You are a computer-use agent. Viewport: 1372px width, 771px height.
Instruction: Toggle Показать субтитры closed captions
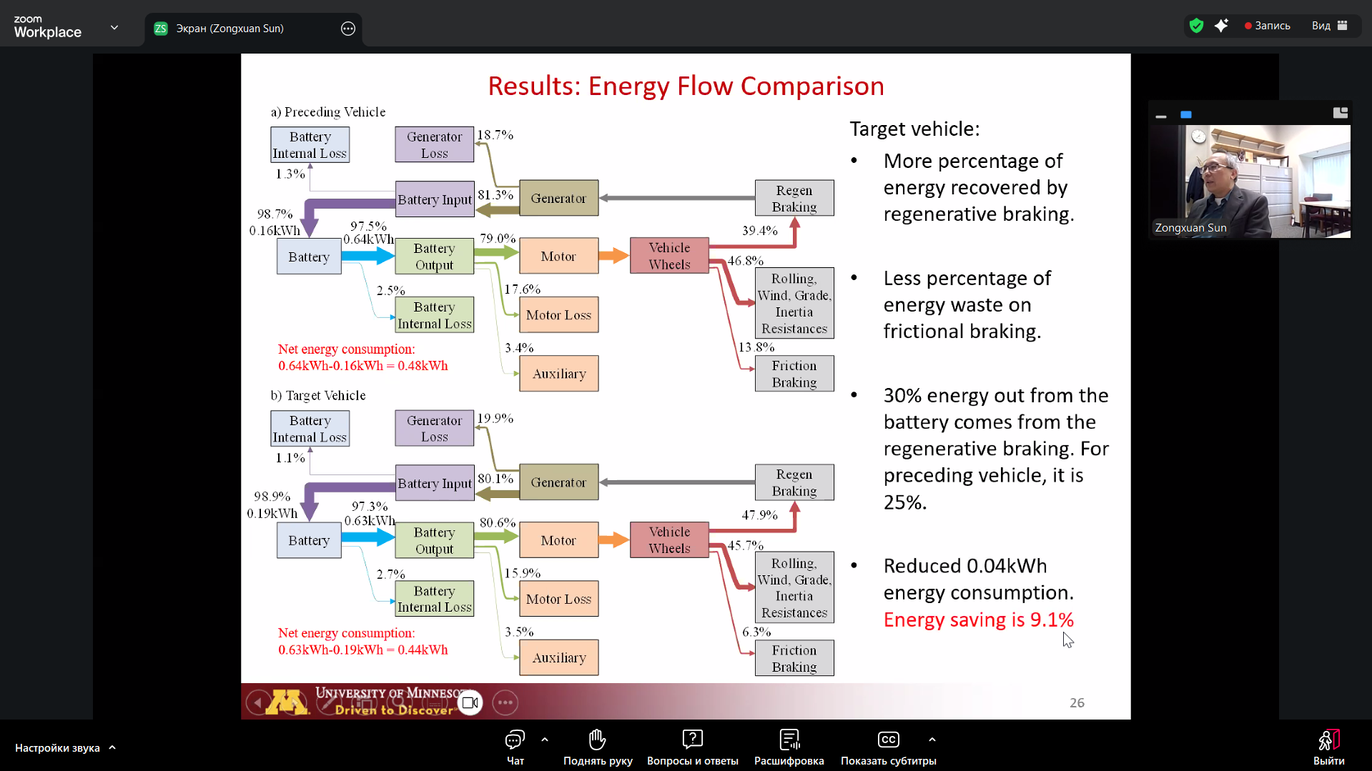888,747
